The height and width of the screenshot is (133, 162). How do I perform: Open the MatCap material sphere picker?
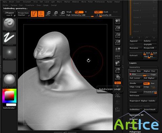[9, 81]
